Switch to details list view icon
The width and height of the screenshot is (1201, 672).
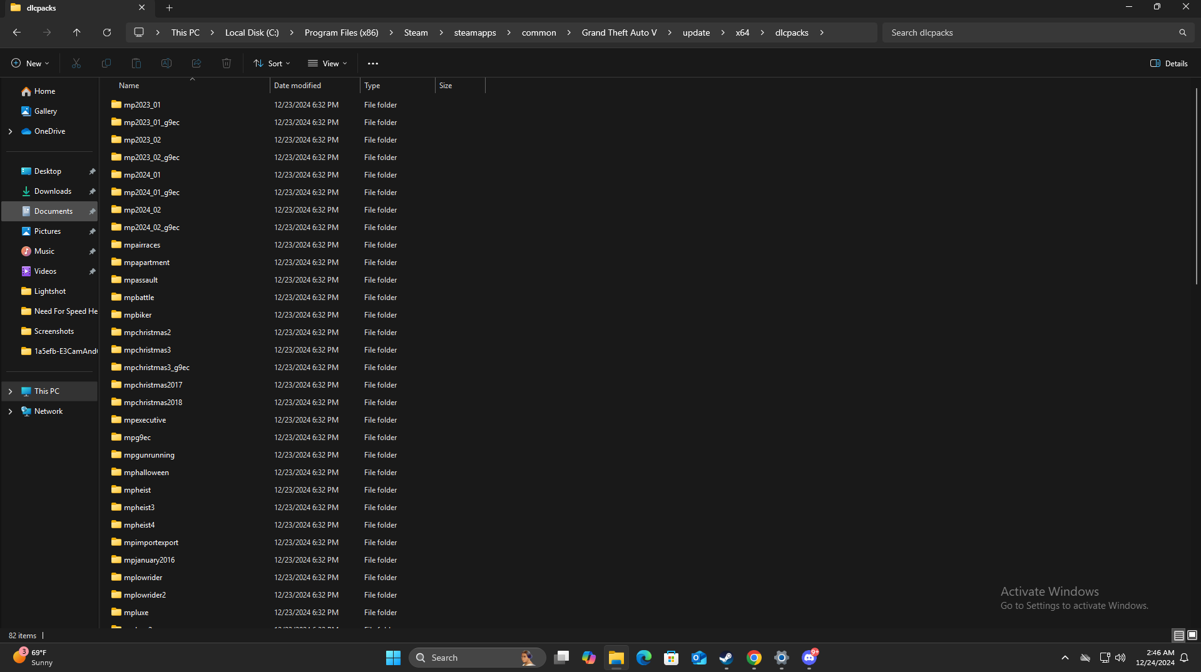pyautogui.click(x=1178, y=635)
